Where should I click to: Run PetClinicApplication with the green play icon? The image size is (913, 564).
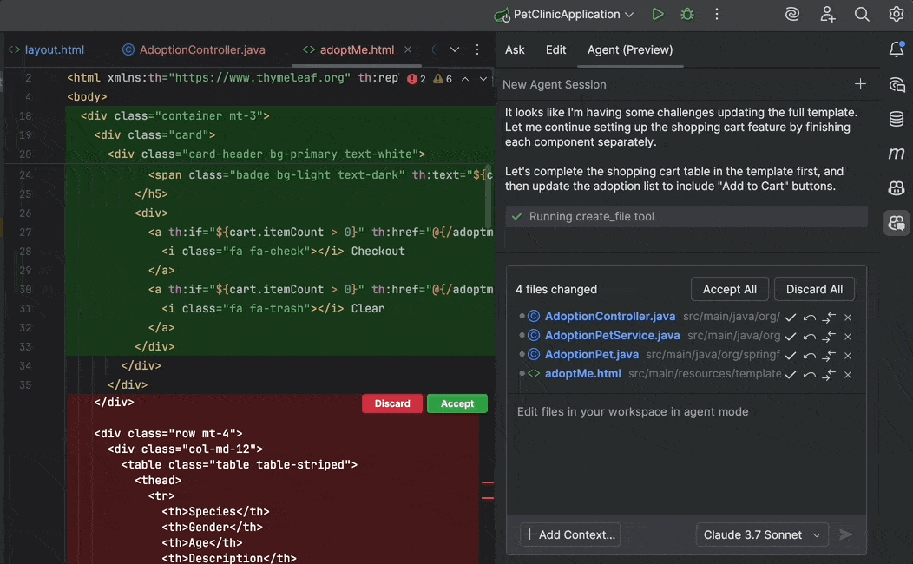pyautogui.click(x=657, y=14)
